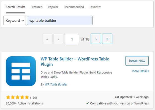Screen dimensions: 155x110
Task: Switch to the Featured tab
Action: click(x=36, y=7)
